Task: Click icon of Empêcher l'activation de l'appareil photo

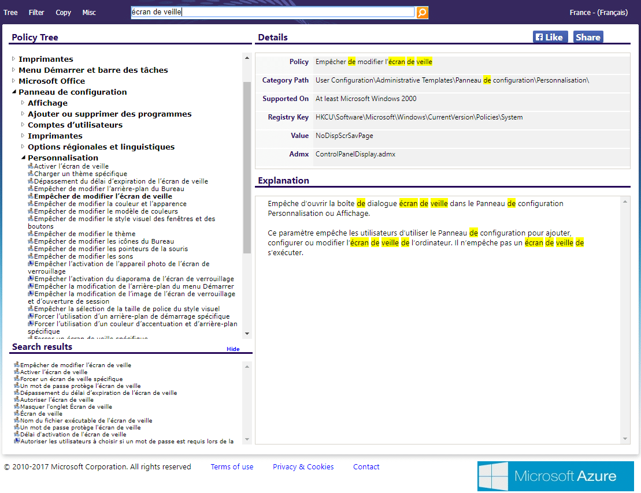Action: click(31, 263)
